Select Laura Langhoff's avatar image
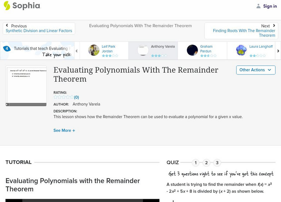281x202 pixels. pos(241,50)
